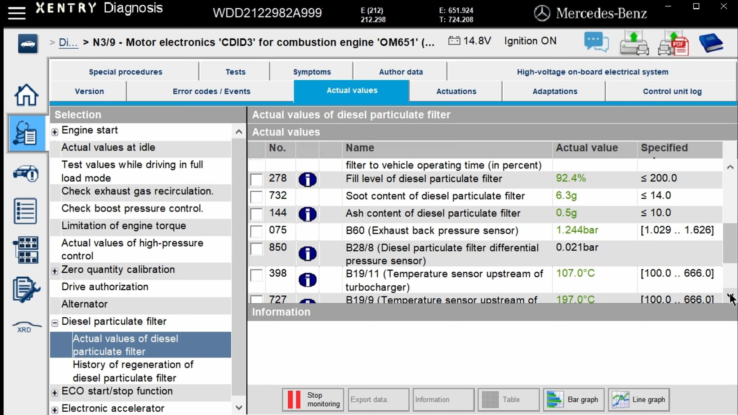Check the box for row 398 B19/11
This screenshot has height=415, width=738.
tap(257, 275)
